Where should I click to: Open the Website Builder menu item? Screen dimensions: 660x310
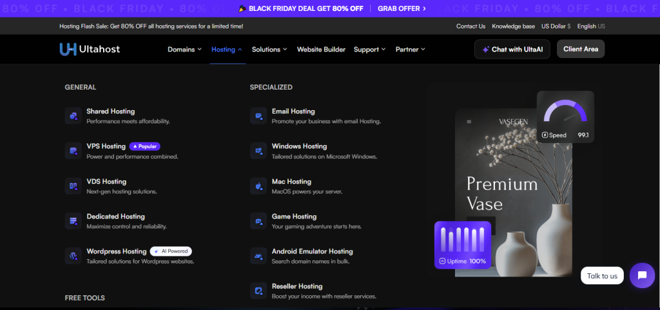coord(321,49)
